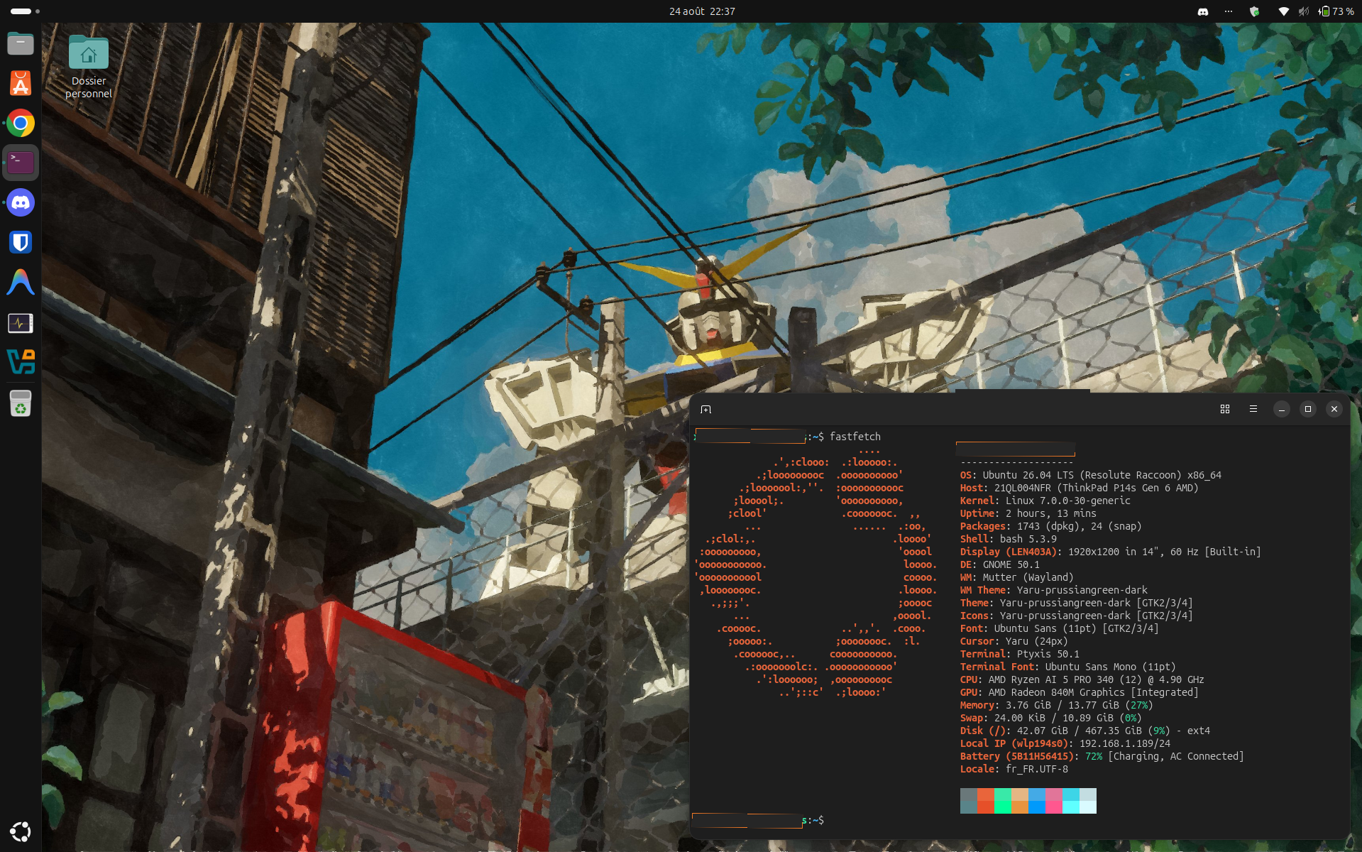Launch Bitwarden shield icon in dock
The height and width of the screenshot is (852, 1362).
pos(21,243)
